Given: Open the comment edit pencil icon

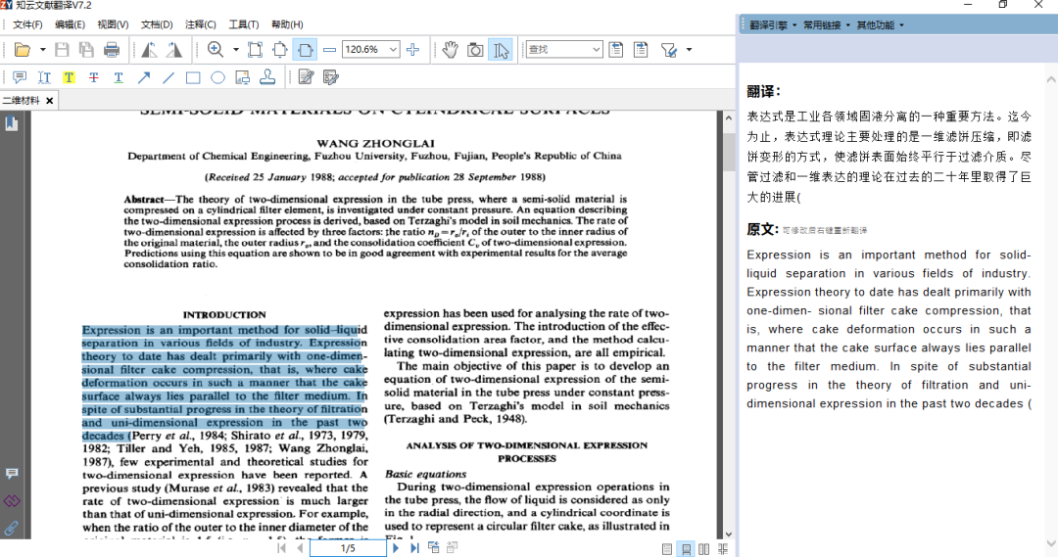Looking at the screenshot, I should [x=306, y=77].
